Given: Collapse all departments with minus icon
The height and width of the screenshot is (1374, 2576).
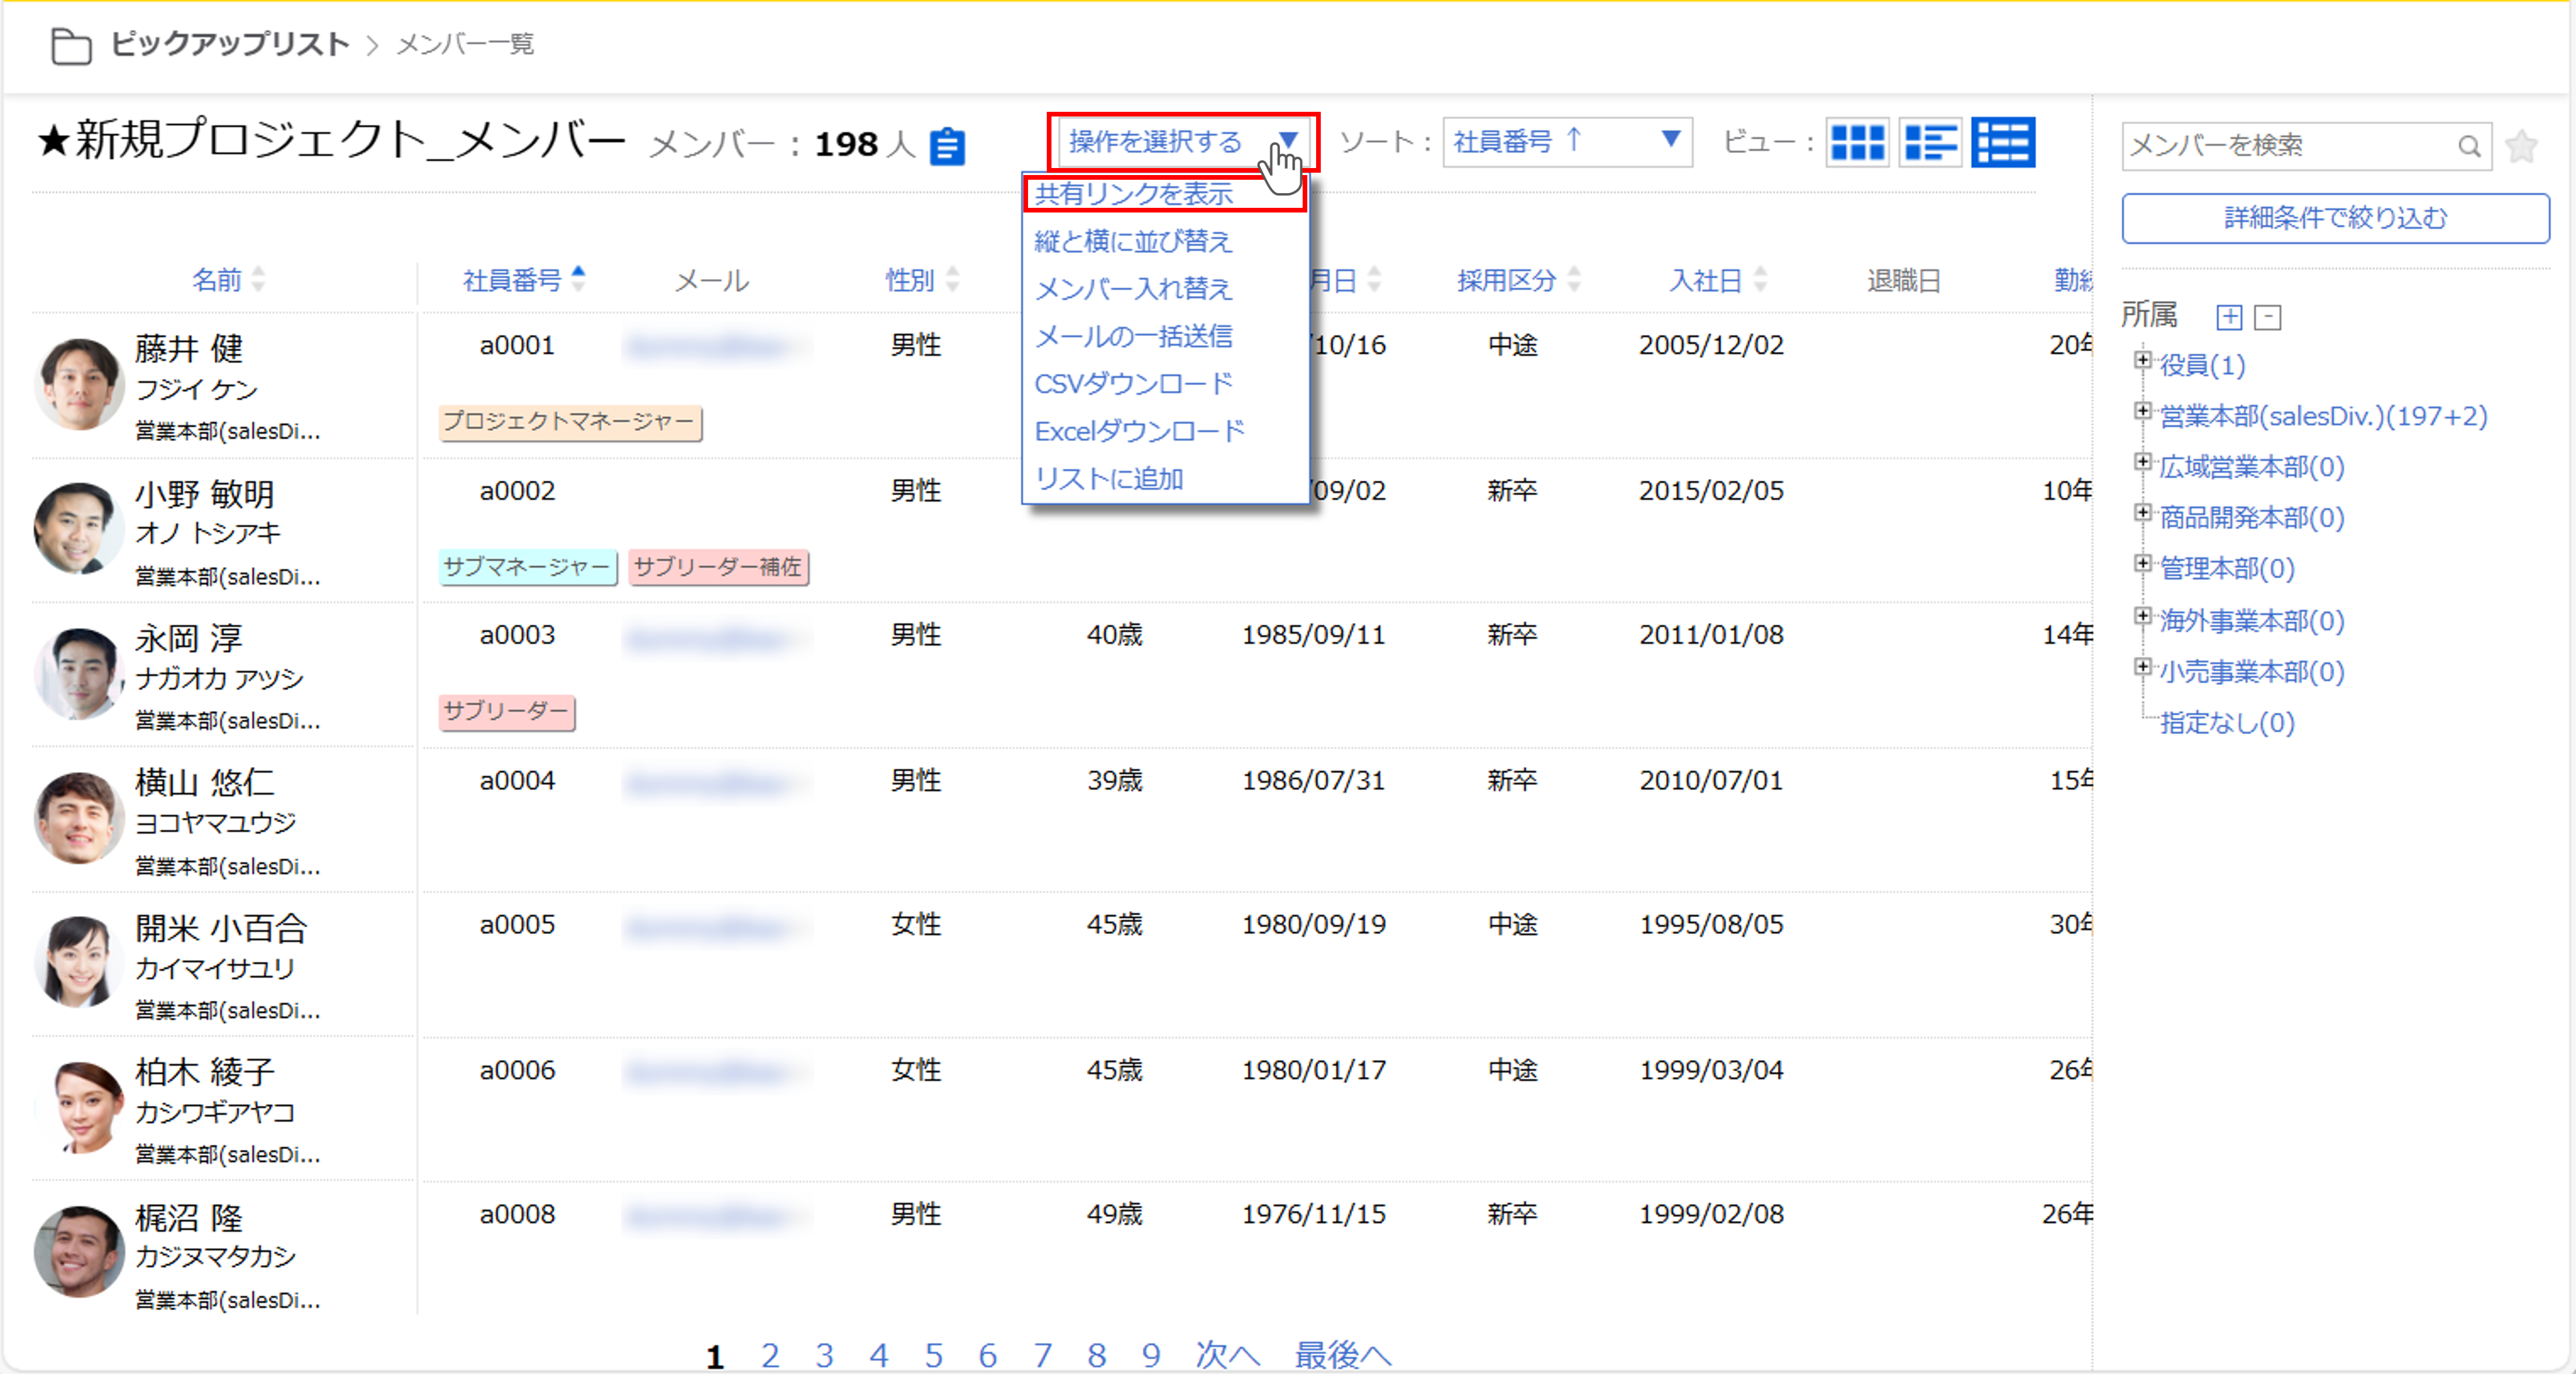Looking at the screenshot, I should (2268, 318).
